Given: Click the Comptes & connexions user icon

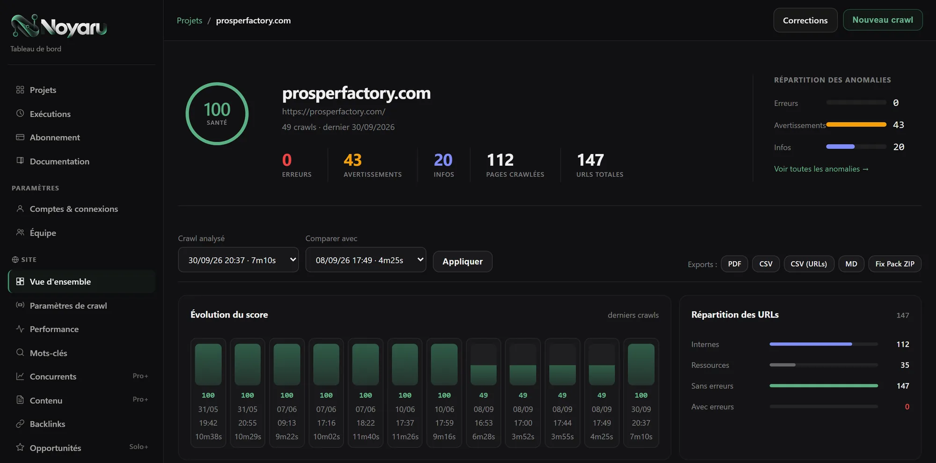Looking at the screenshot, I should point(20,209).
